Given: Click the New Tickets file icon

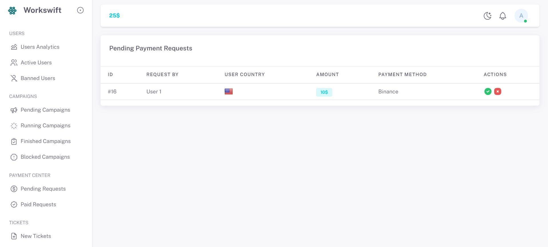Looking at the screenshot, I should 14,236.
